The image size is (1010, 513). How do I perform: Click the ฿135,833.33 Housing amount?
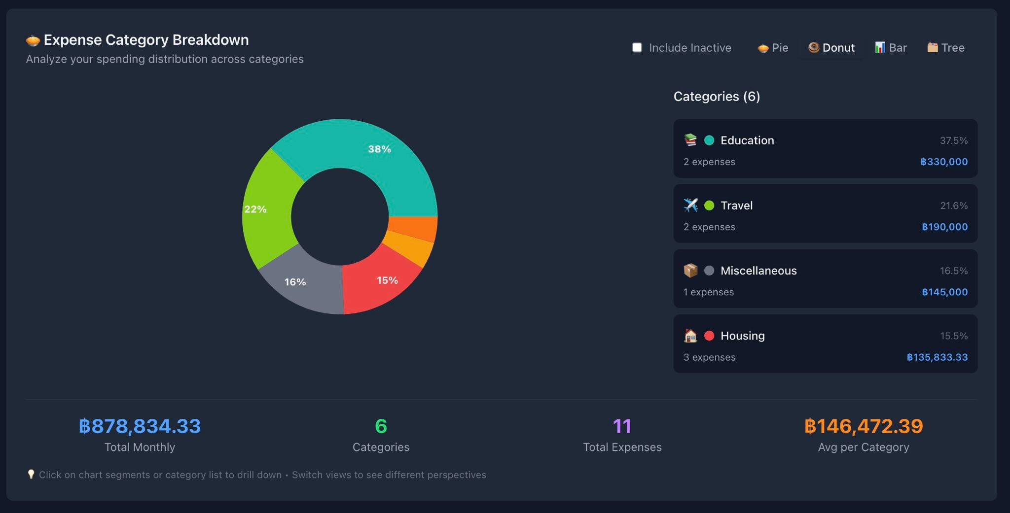coord(937,357)
